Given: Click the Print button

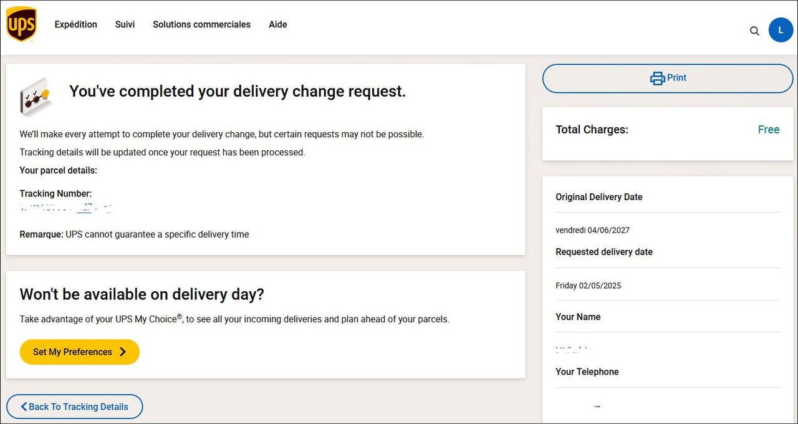Looking at the screenshot, I should [668, 78].
